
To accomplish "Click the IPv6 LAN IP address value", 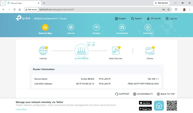I will coord(143,84).
